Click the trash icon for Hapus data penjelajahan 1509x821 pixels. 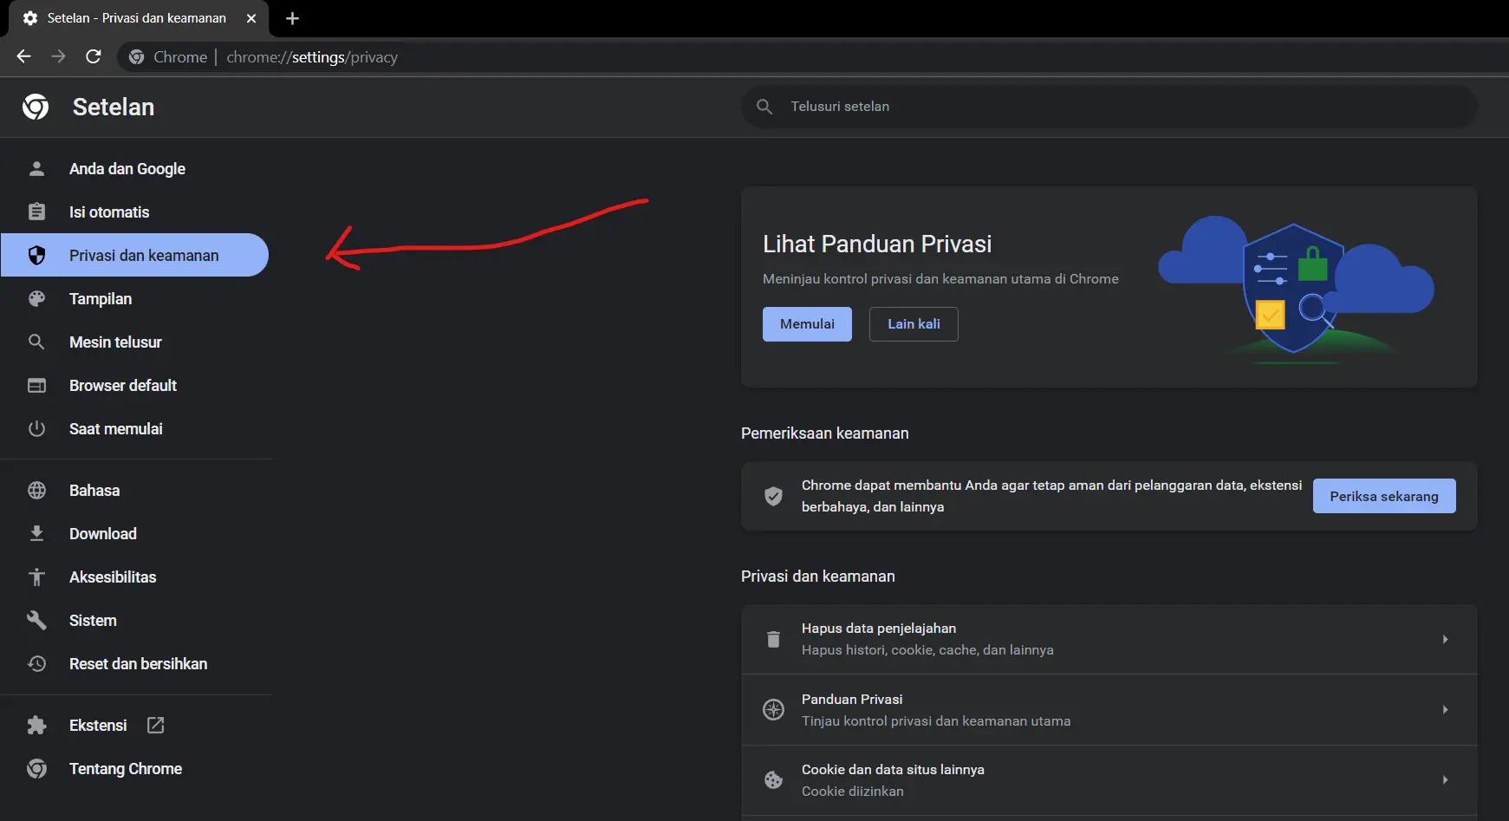click(x=773, y=639)
